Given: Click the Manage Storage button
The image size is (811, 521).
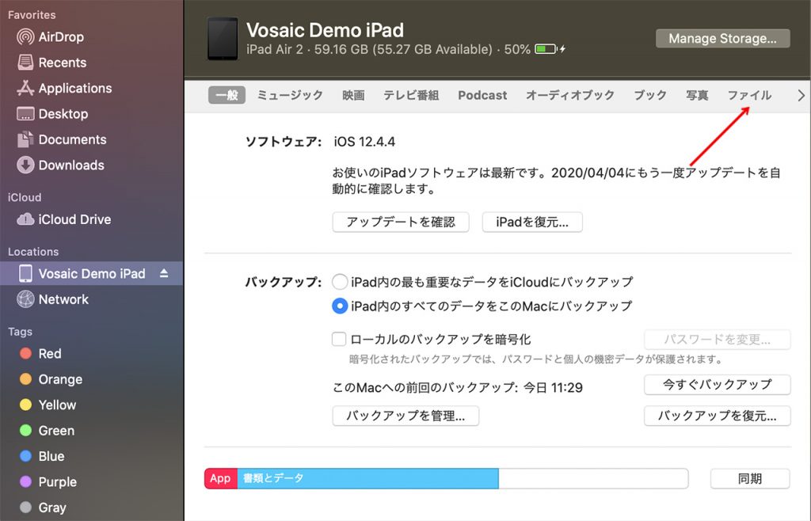Looking at the screenshot, I should pyautogui.click(x=722, y=38).
